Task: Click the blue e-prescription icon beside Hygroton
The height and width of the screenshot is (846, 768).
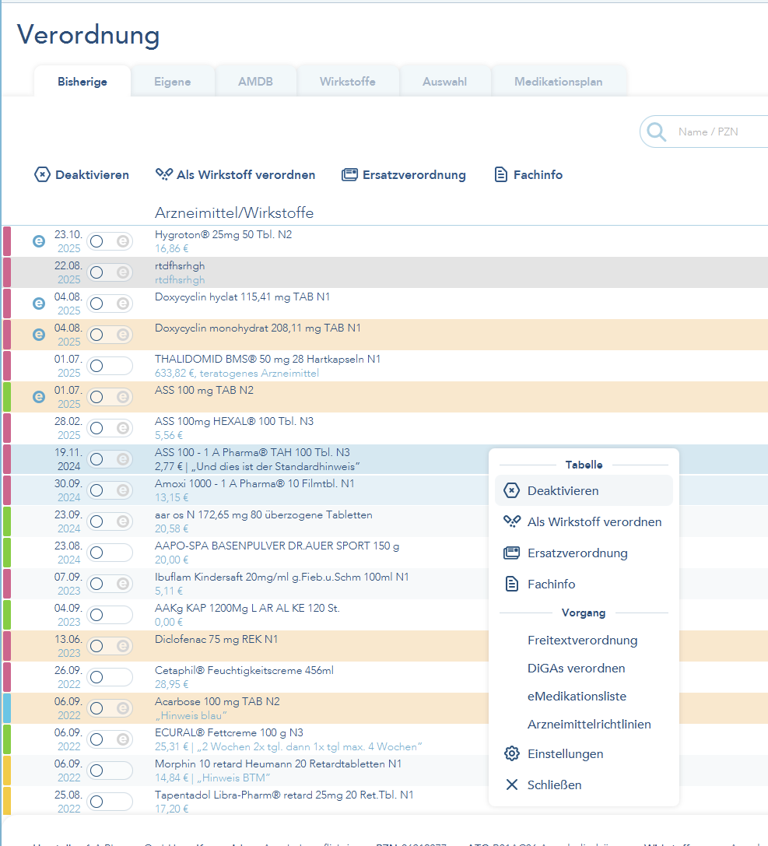Action: click(39, 241)
